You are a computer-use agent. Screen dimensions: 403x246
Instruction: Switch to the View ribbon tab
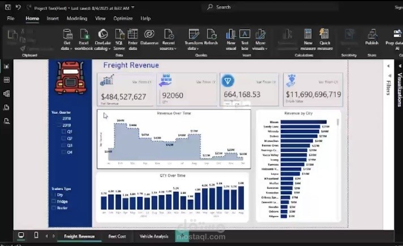100,19
